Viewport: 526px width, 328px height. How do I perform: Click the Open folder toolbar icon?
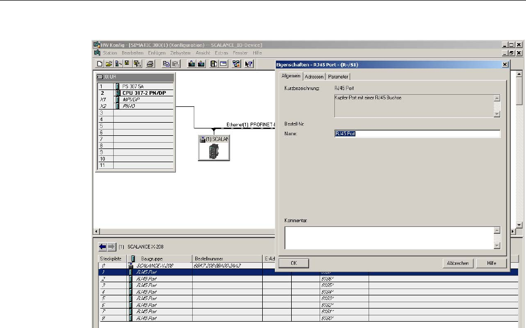point(108,64)
